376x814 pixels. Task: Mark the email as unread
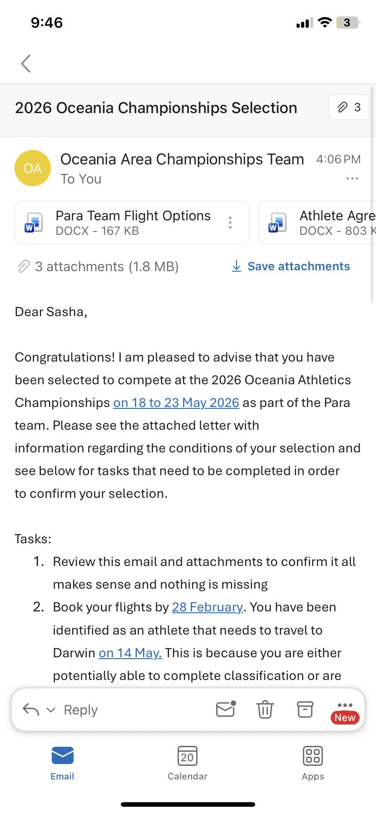(x=226, y=710)
